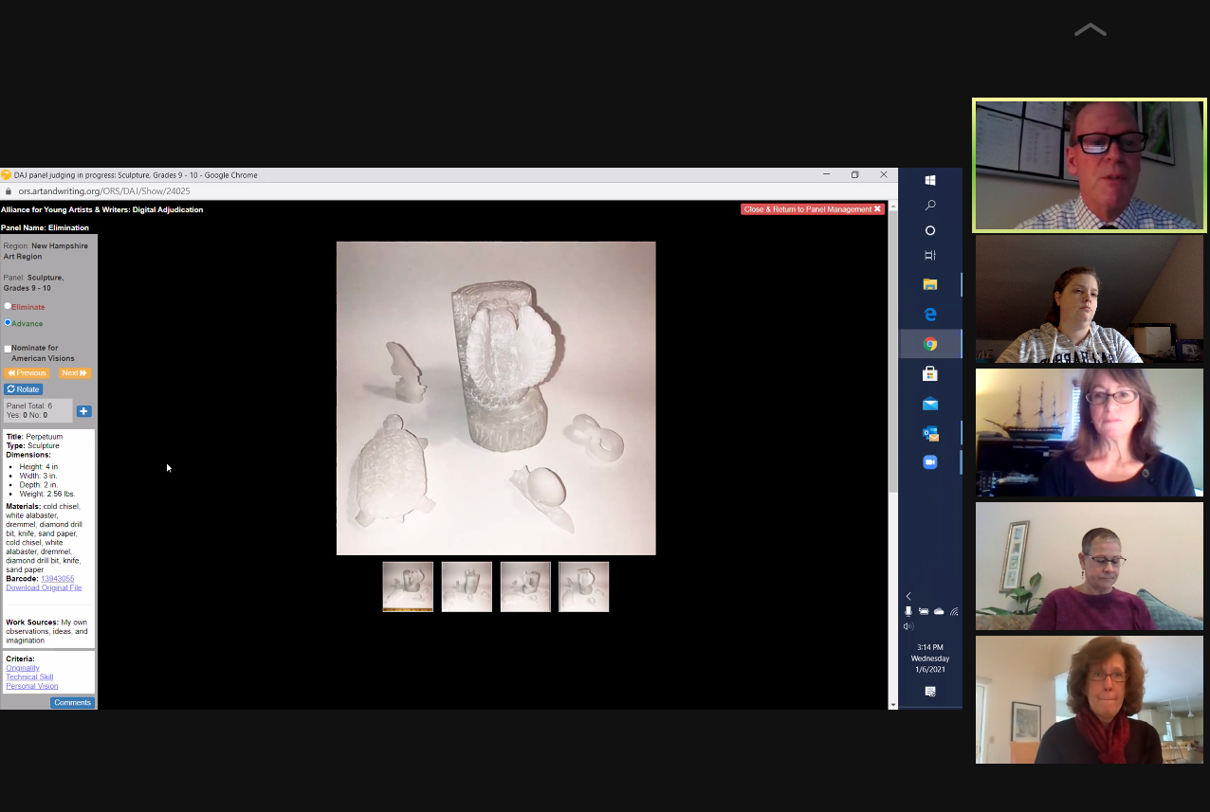Expand the Zoom panel with the top chevron

[1090, 30]
